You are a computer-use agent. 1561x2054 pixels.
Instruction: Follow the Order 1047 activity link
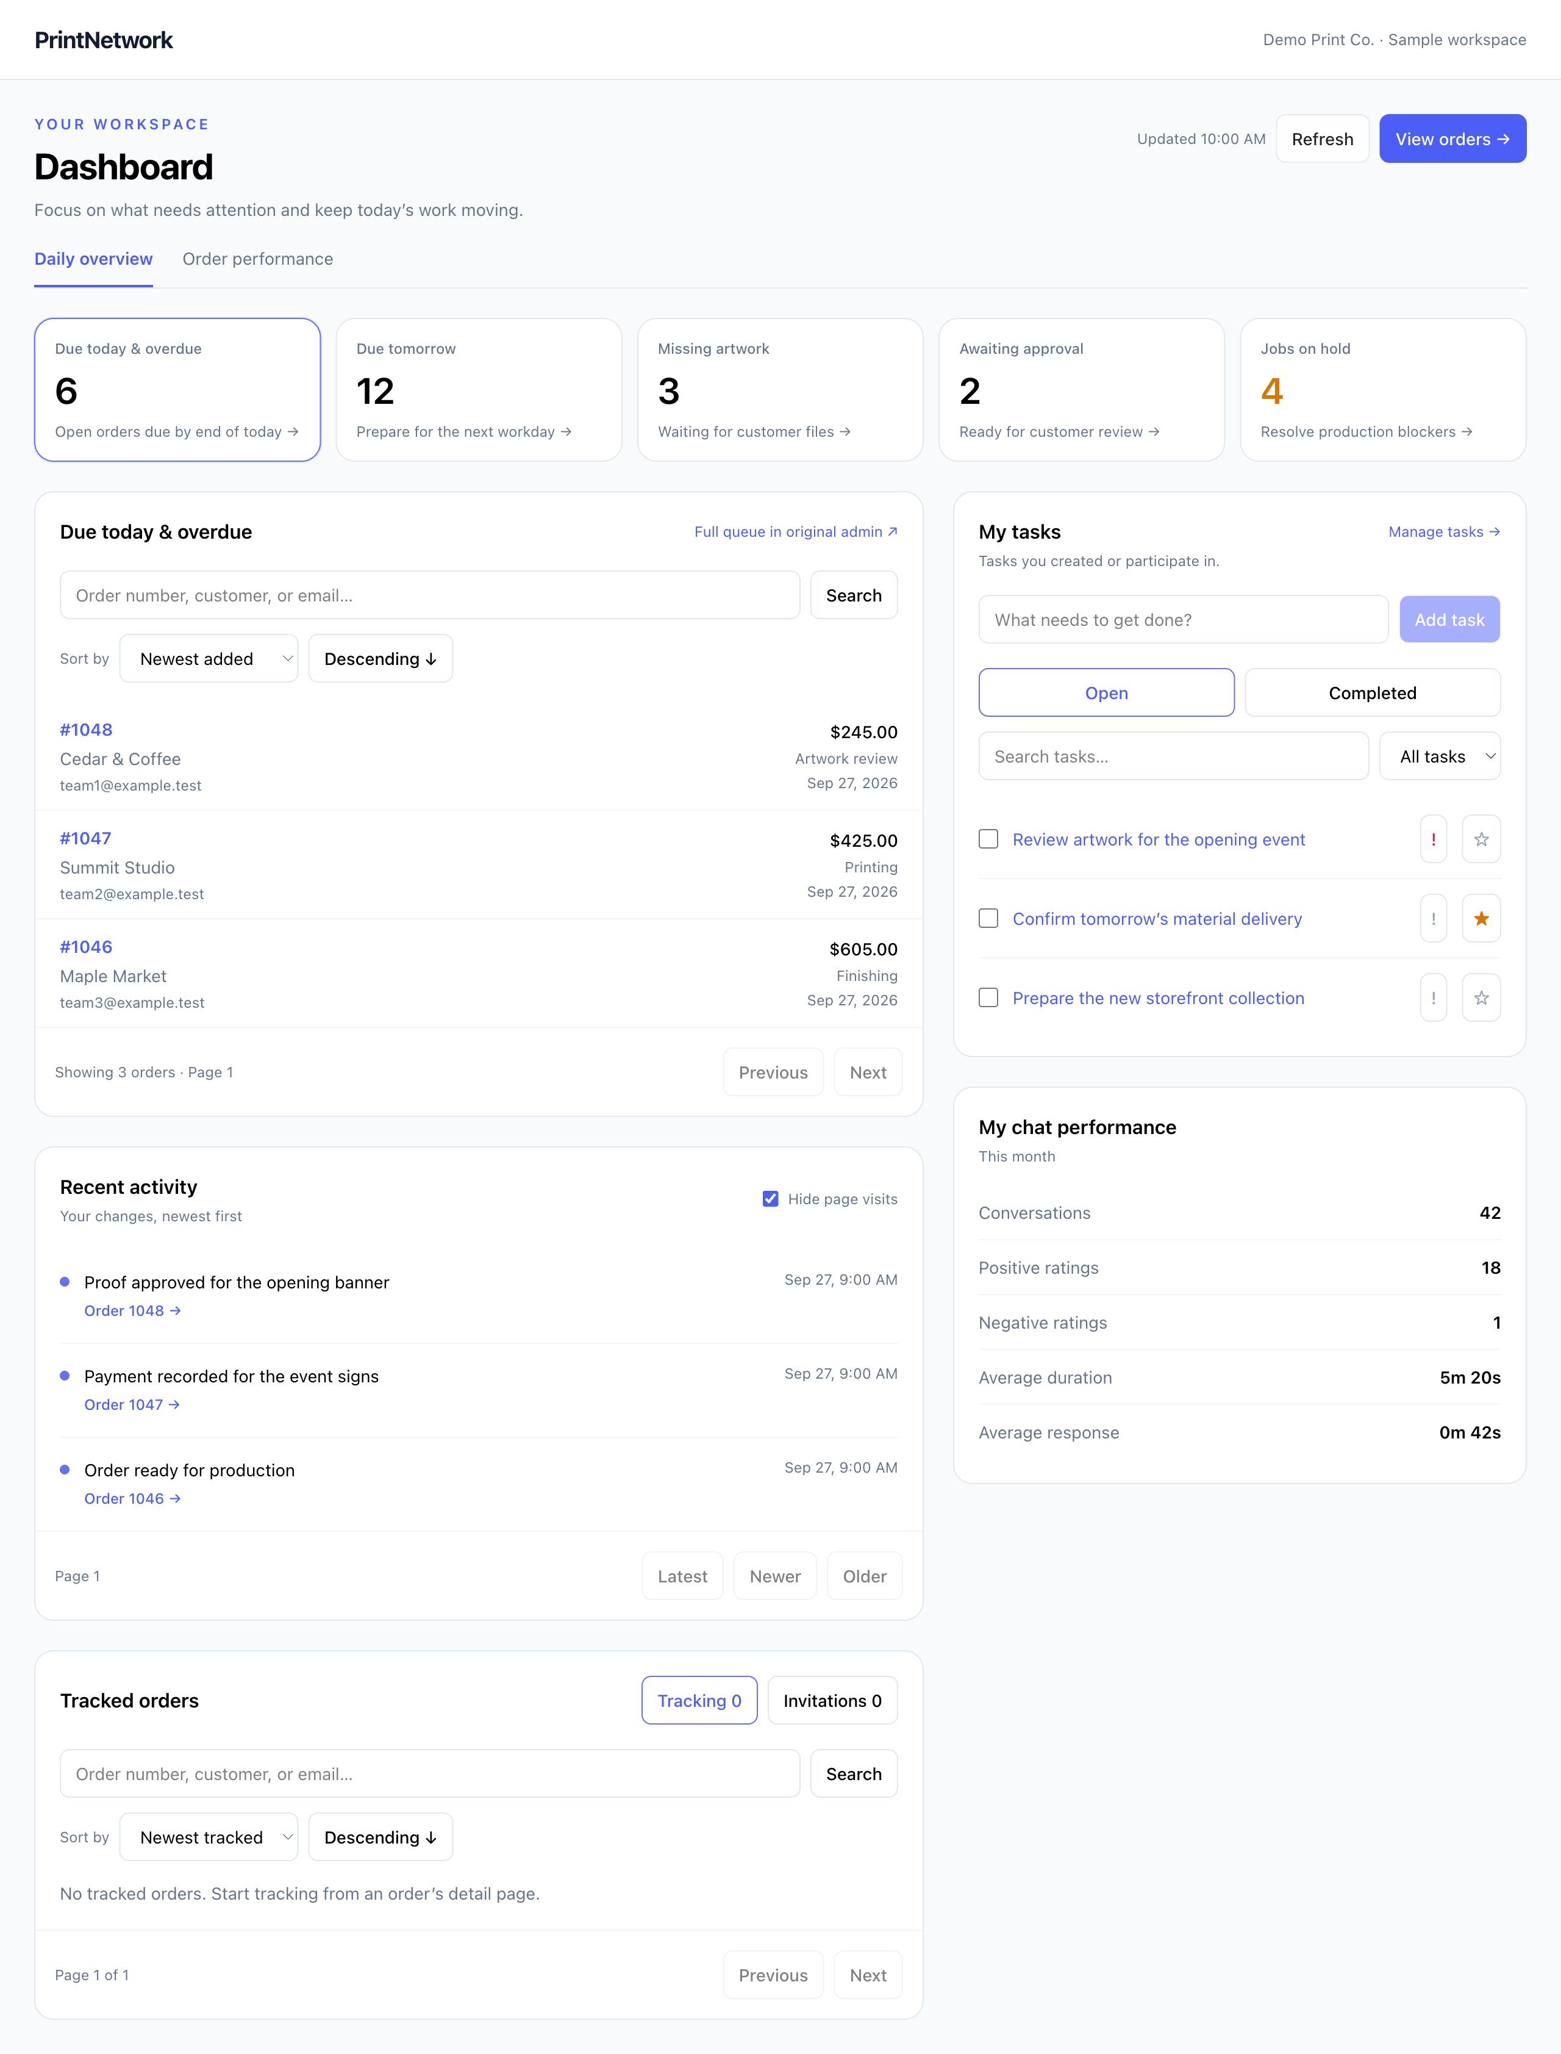(x=132, y=1404)
